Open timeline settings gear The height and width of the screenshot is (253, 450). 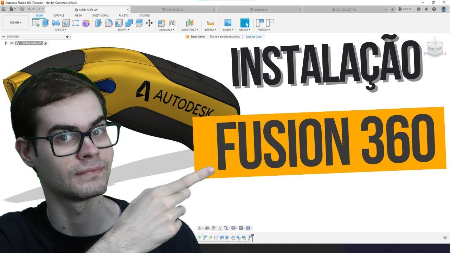[445, 238]
